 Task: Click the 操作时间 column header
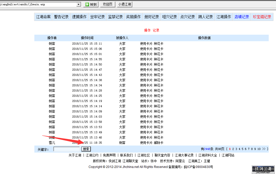(x=87, y=38)
